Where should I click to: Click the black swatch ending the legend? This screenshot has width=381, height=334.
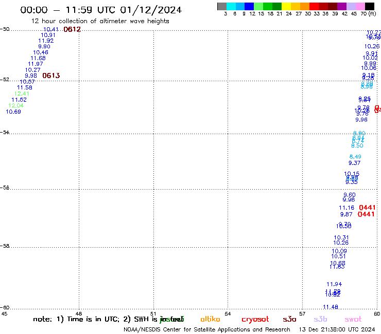coord(370,6)
